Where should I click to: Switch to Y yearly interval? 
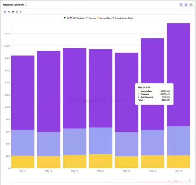20,12
